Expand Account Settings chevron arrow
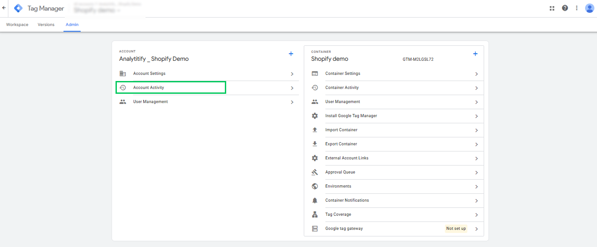 coord(292,74)
